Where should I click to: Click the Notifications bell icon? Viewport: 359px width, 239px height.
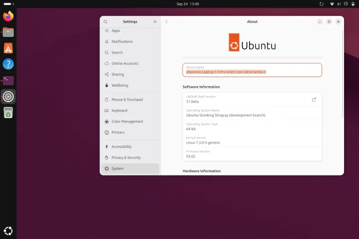[x=107, y=41]
